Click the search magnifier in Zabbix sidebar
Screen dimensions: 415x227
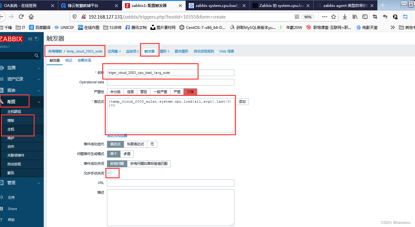(37, 56)
